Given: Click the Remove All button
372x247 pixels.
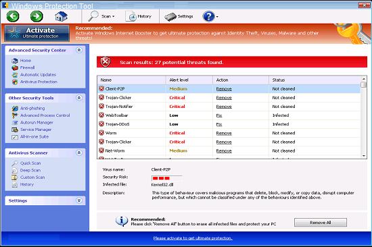Looking at the screenshot, I should (x=321, y=223).
